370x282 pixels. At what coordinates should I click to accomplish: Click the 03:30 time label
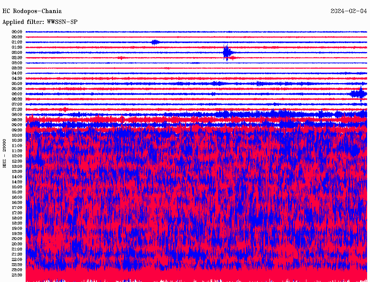click(17, 68)
